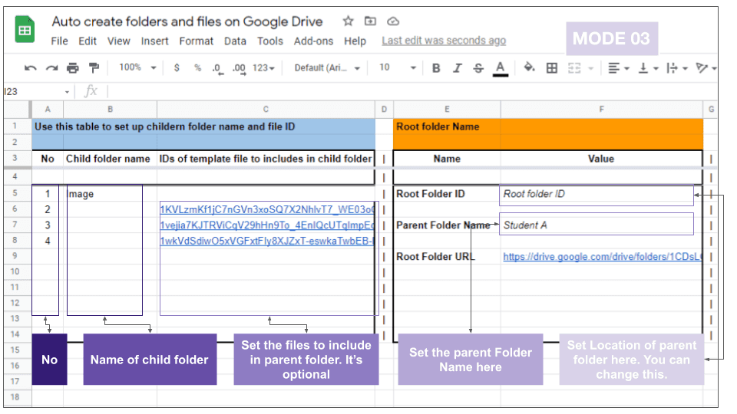The image size is (737, 414).
Task: Print the spreadsheet using printer icon
Action: [73, 68]
